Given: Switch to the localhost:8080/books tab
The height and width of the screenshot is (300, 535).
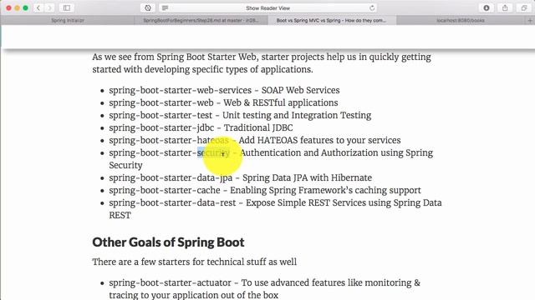Looking at the screenshot, I should (461, 20).
